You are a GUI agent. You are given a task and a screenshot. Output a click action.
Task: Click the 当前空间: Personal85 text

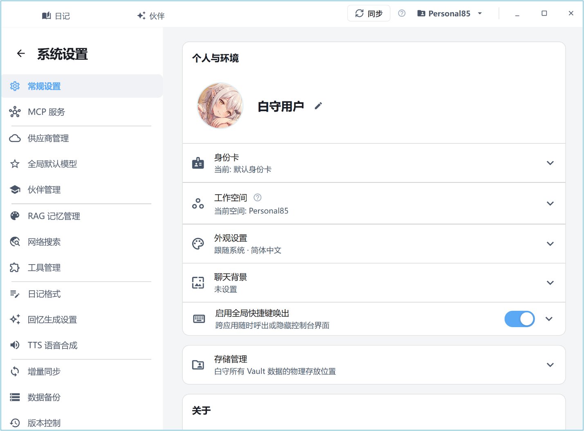[x=251, y=211]
